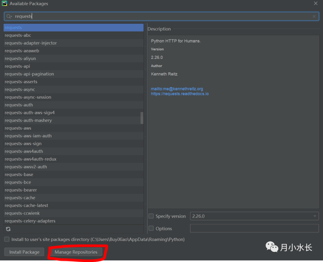Select requests-base package

(74, 174)
